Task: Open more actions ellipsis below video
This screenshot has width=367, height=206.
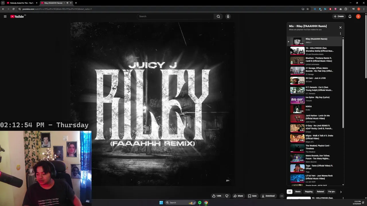Action: click(x=282, y=196)
